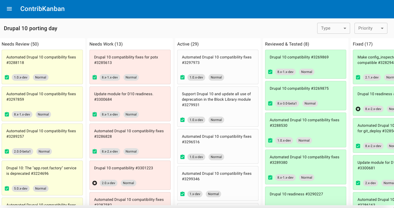Click the checkmark icon on issue #3224696
This screenshot has height=208, width=394.
[7, 189]
